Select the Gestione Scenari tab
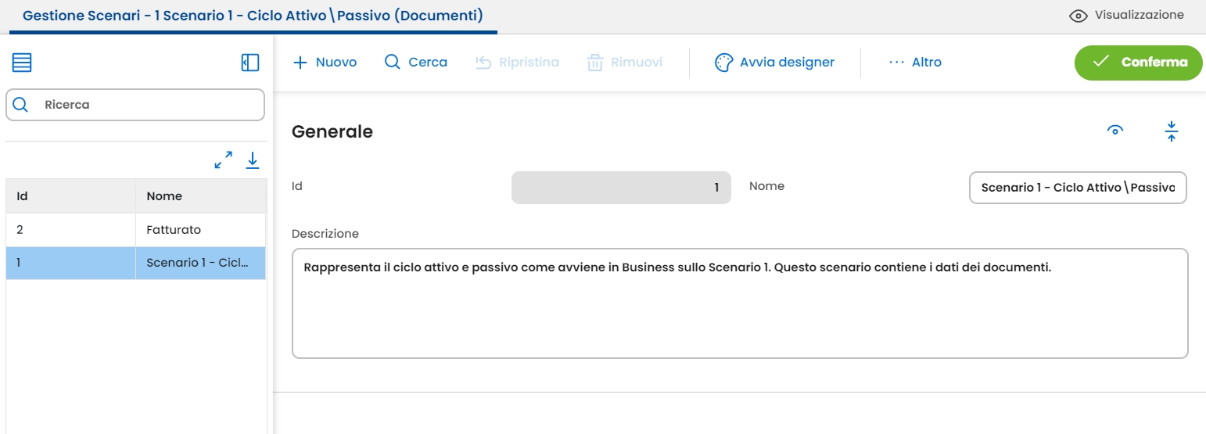1206x434 pixels. (x=253, y=16)
